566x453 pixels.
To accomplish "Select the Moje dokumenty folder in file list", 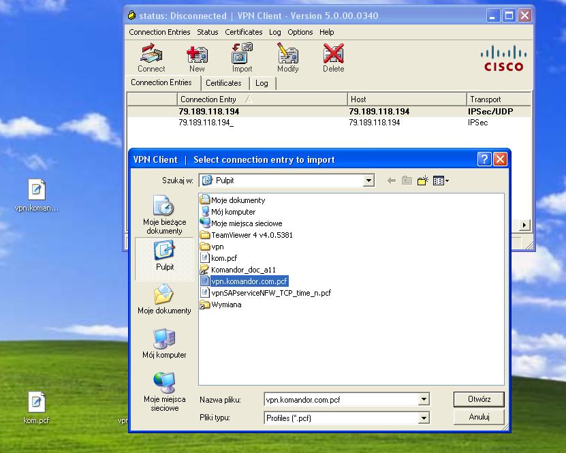I will click(233, 200).
